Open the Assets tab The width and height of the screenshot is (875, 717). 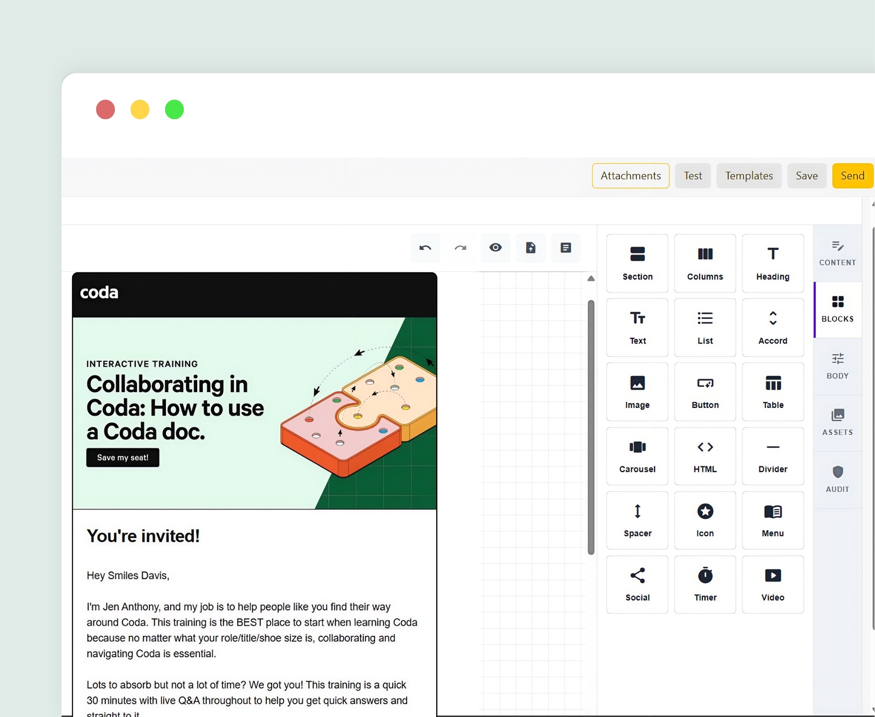tap(837, 423)
